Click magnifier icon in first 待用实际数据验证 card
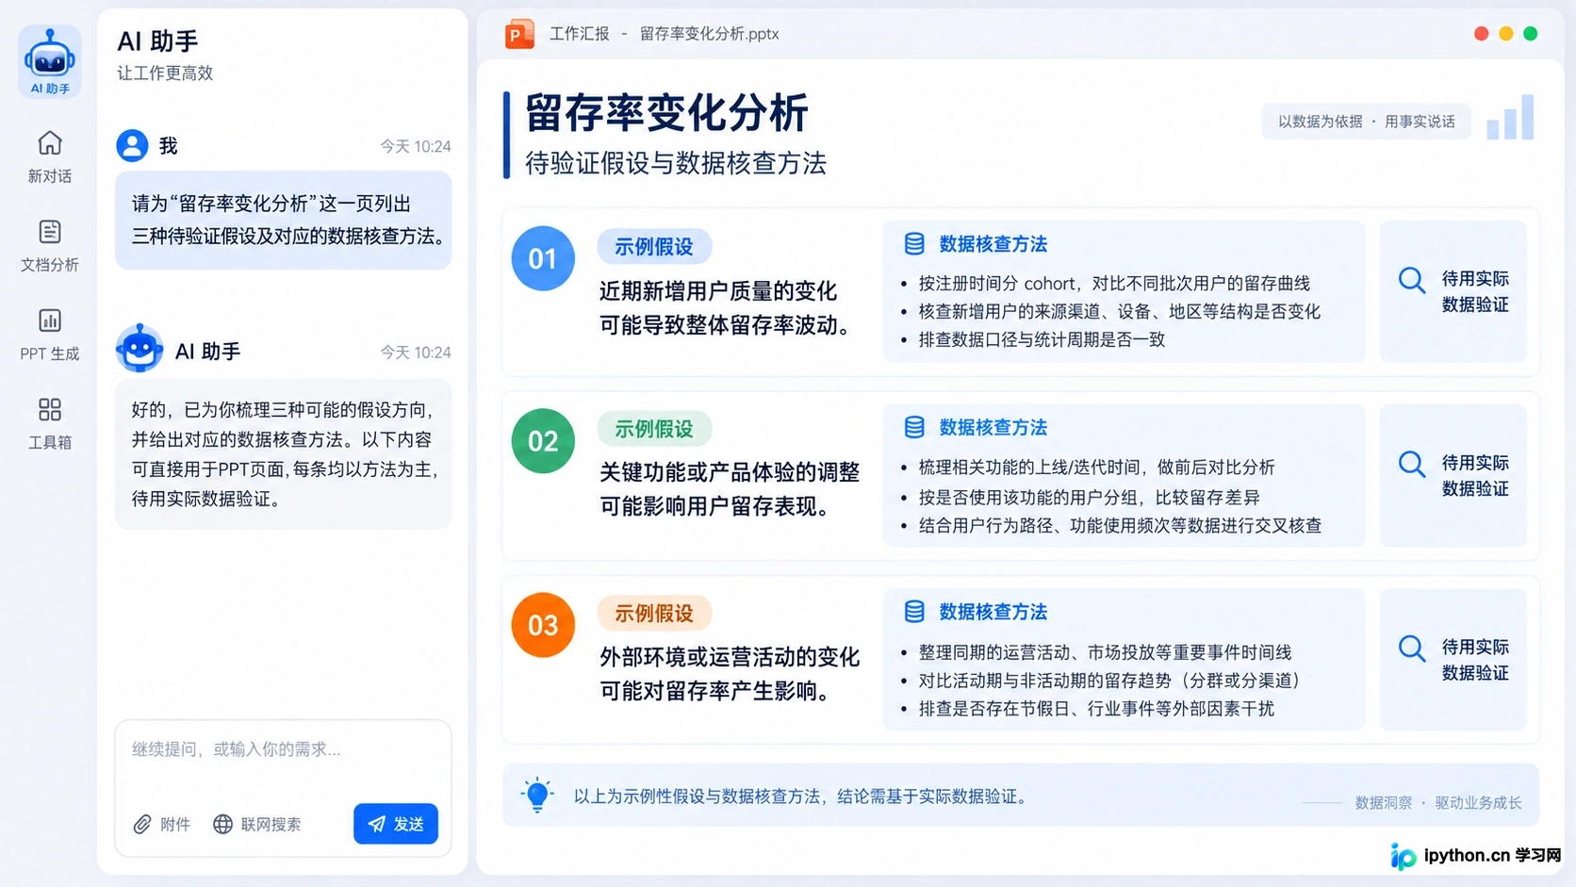1576x887 pixels. 1412,280
